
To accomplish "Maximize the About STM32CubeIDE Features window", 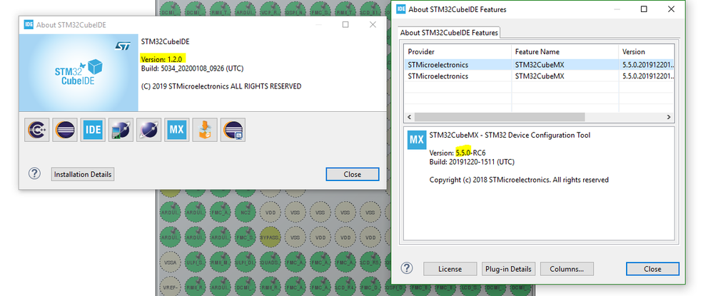I will [x=644, y=9].
